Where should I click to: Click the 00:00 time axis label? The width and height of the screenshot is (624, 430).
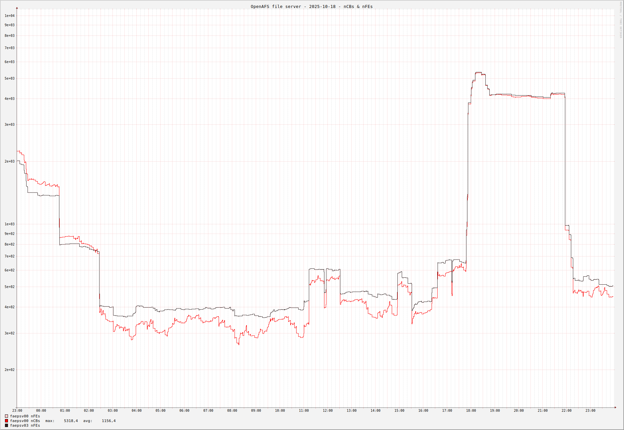41,411
